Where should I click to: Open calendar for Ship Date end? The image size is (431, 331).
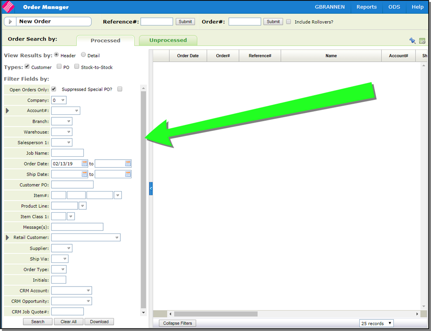[x=128, y=174]
